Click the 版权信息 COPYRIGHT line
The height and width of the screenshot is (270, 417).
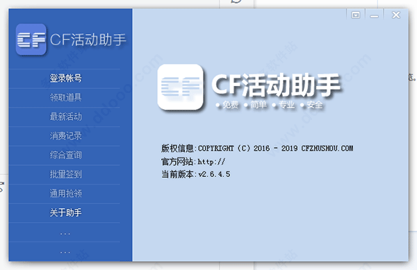click(x=257, y=148)
